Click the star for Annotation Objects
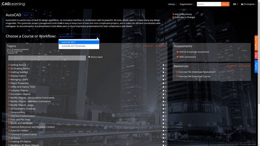The width and height of the screenshot is (260, 146). point(163,94)
